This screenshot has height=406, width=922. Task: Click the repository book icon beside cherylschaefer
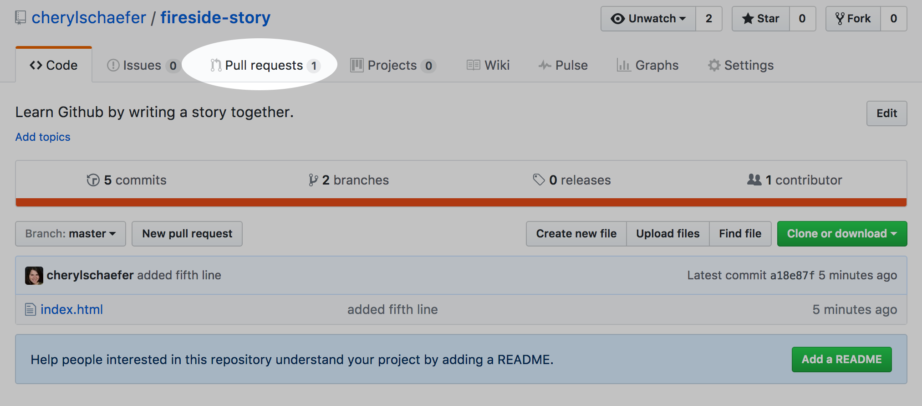click(20, 18)
